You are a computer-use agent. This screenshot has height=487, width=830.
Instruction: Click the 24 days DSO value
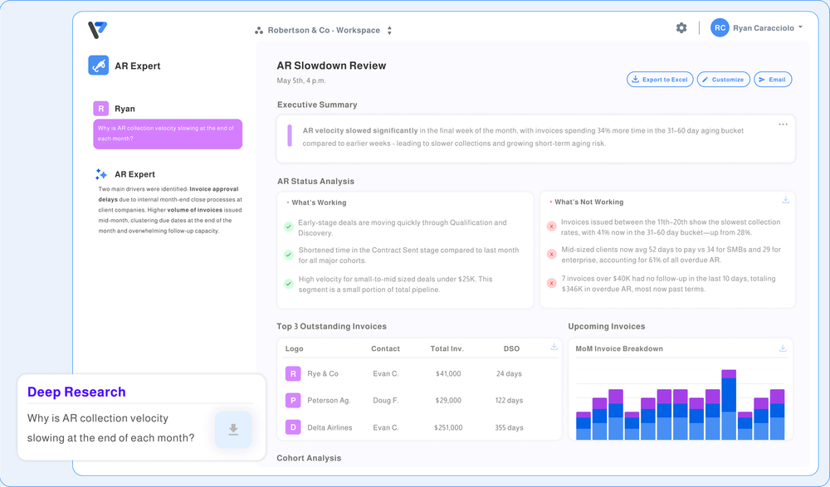[x=510, y=373]
